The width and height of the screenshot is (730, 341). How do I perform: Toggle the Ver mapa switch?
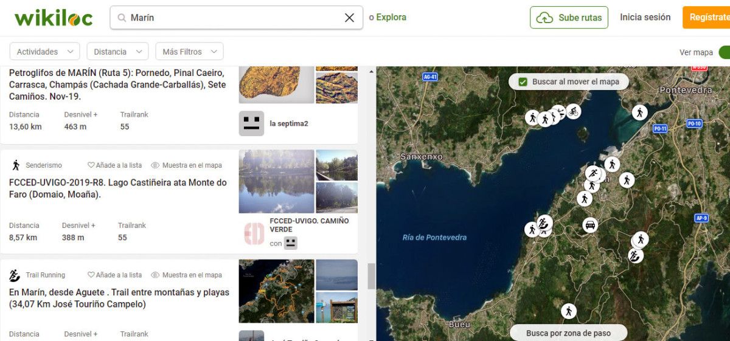[x=724, y=52]
